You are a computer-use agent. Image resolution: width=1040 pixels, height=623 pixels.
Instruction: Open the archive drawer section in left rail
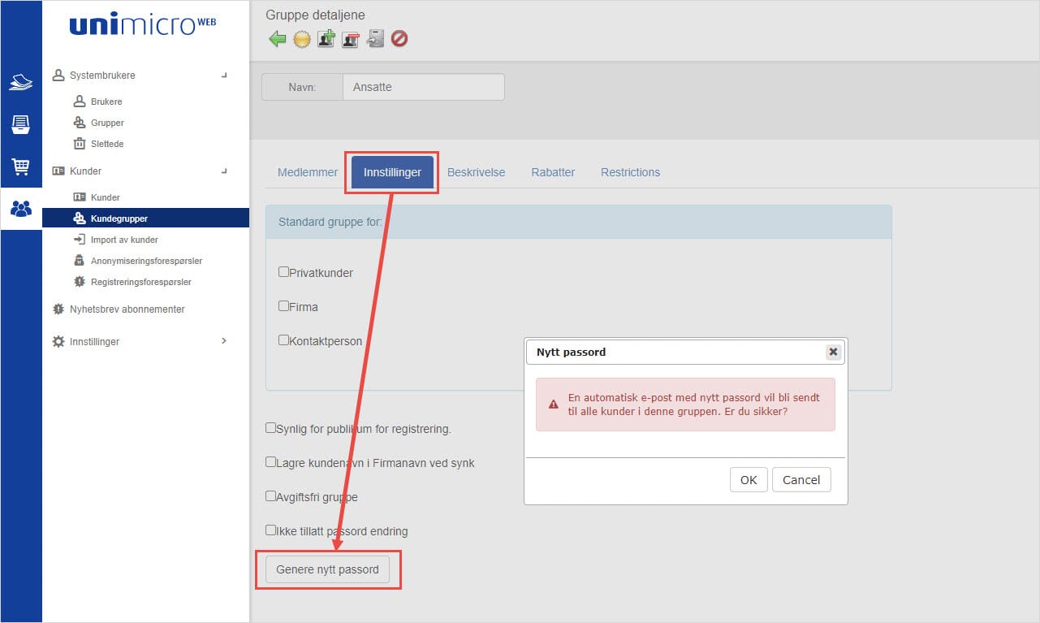20,124
